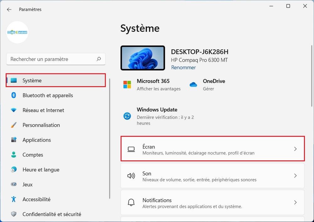Screen dimensions: 314x222
Task: Click the Personnalisation paintbrush icon
Action: coord(14,125)
